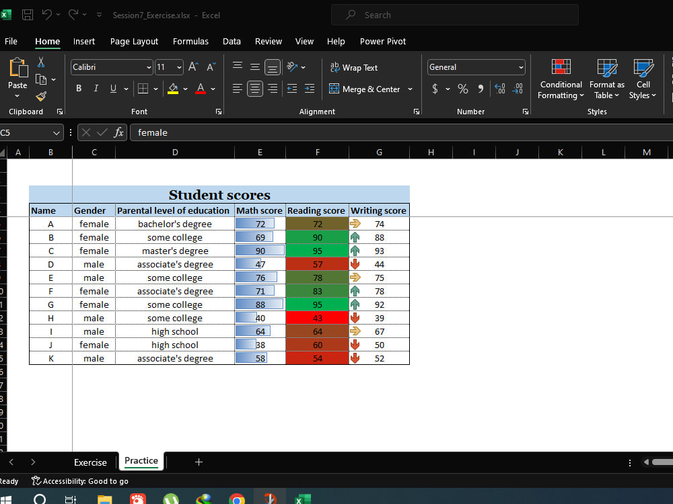Switch to the Page Layout tab
This screenshot has width=673, height=504.
point(134,41)
